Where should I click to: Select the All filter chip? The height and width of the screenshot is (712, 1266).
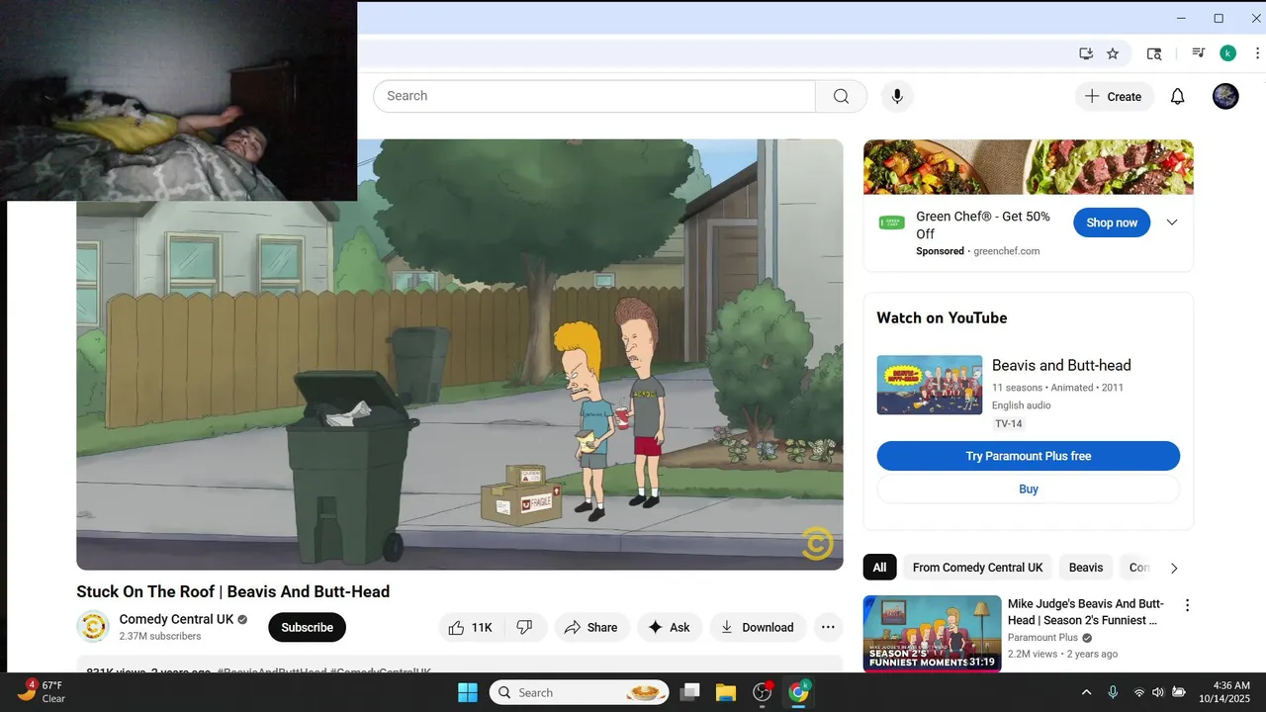coord(879,568)
